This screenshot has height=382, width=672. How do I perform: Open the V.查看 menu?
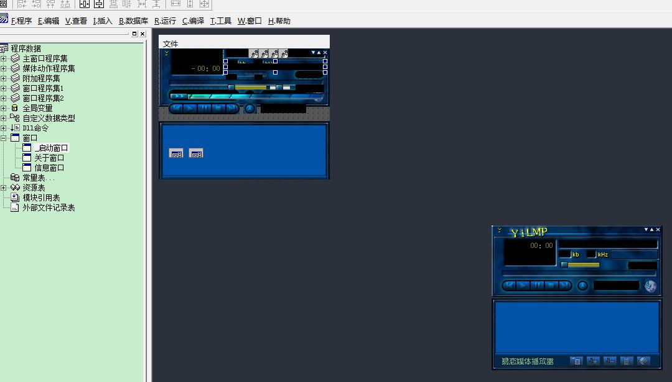point(76,21)
